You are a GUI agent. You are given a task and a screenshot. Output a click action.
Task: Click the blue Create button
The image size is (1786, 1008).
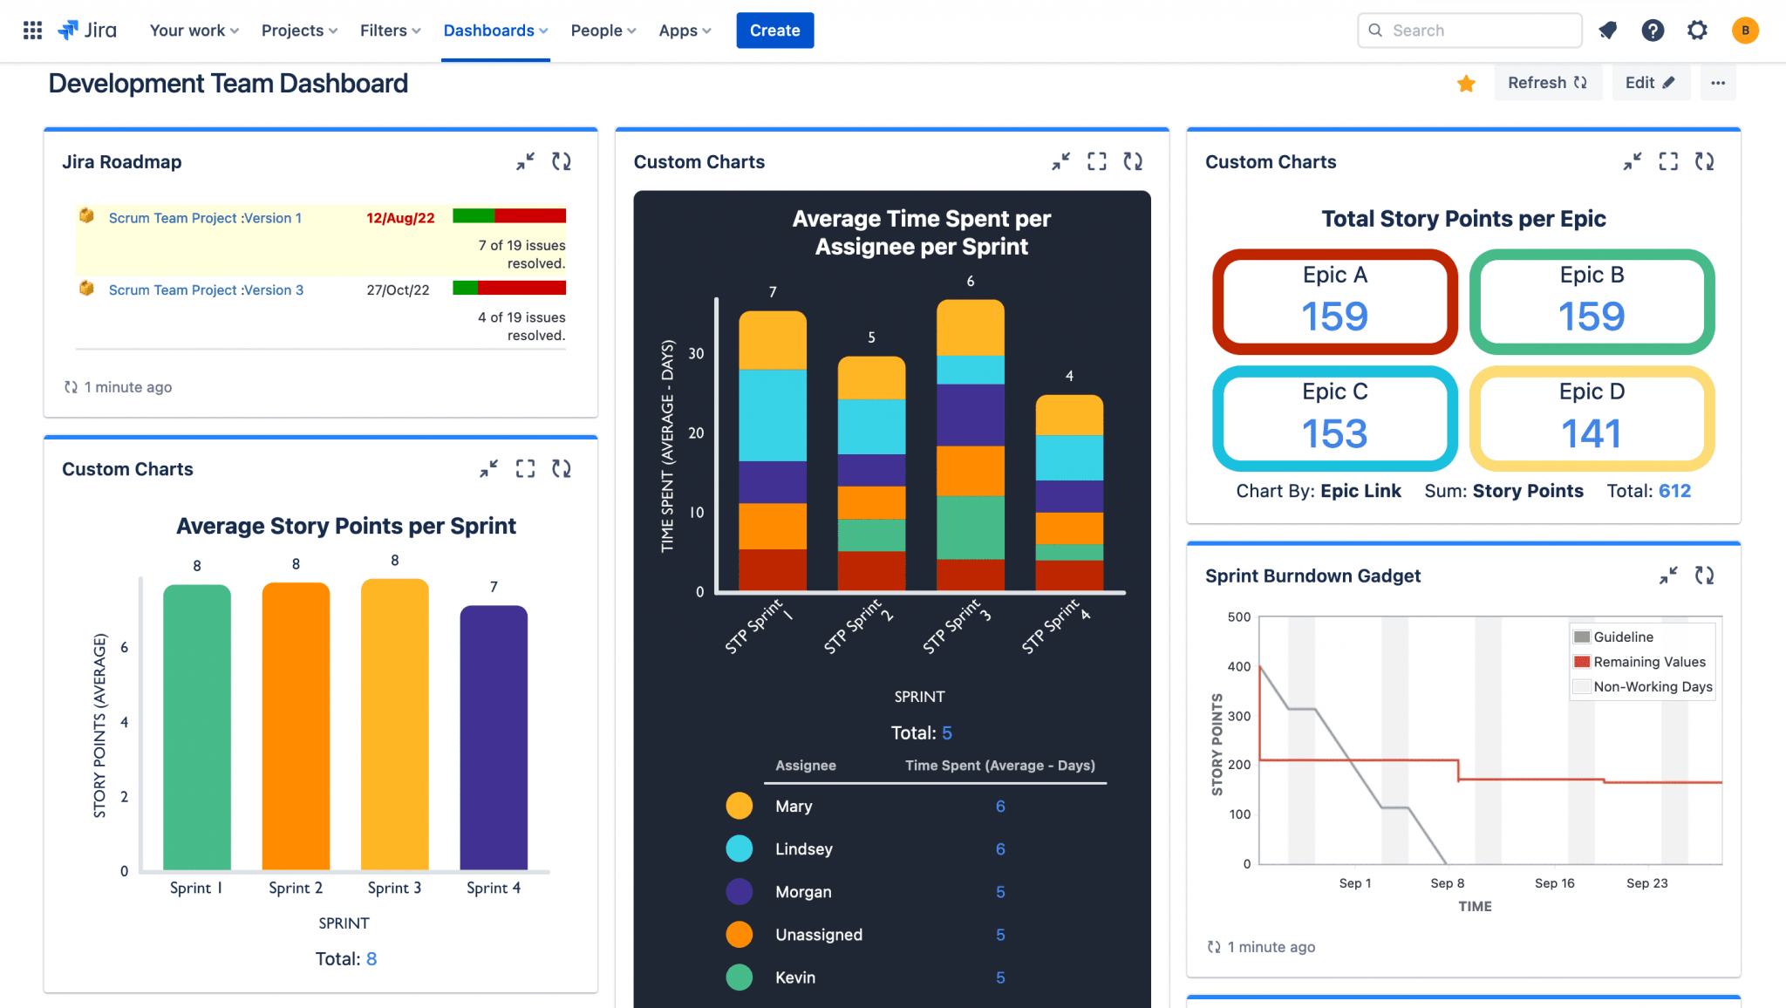pyautogui.click(x=774, y=31)
